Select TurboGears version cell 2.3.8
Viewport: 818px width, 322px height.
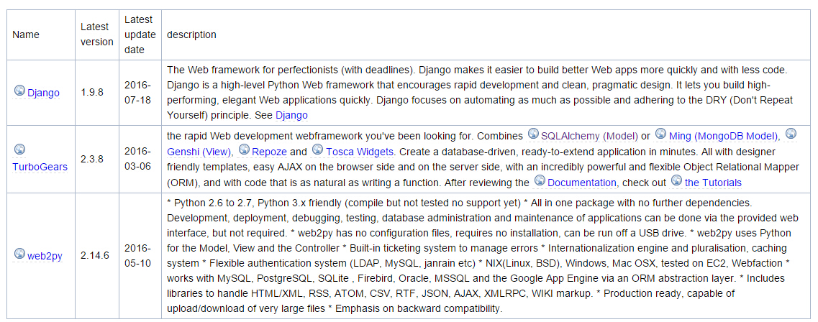[98, 158]
